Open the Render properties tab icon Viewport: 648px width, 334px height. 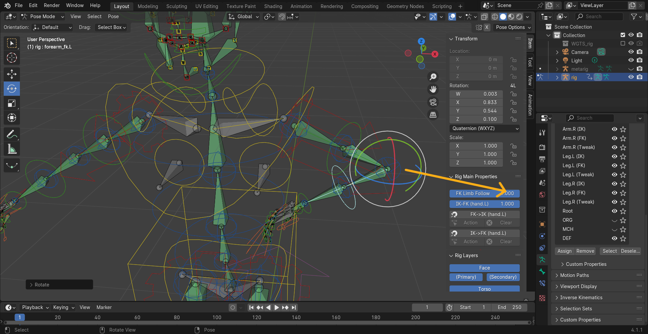(542, 147)
